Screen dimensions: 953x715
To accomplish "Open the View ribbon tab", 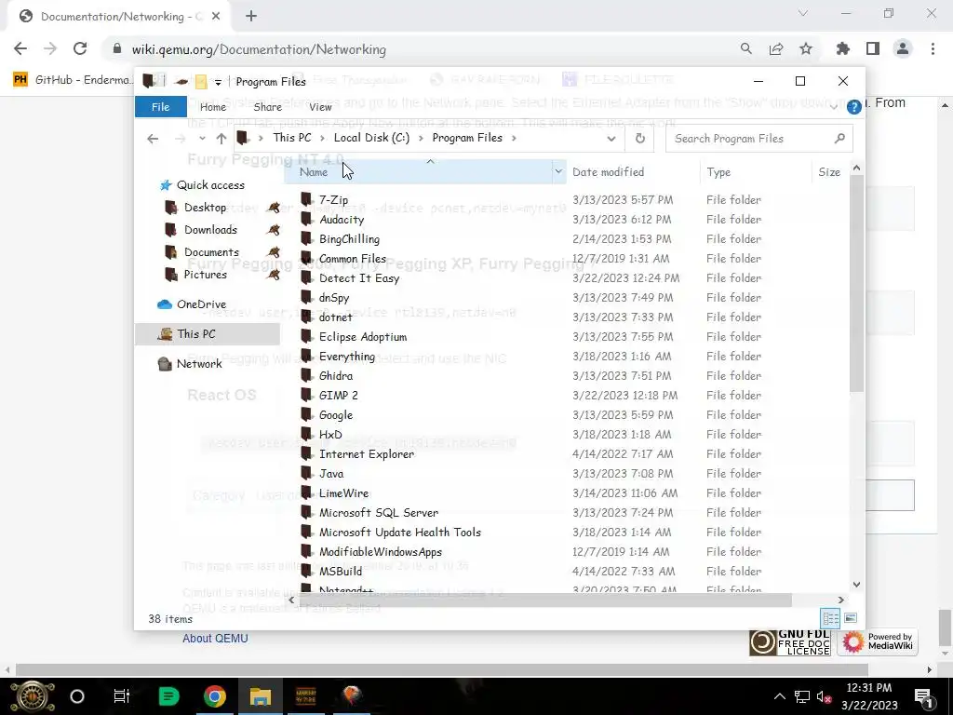I will point(320,107).
